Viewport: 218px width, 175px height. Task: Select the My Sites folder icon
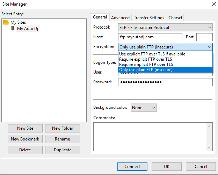6,22
